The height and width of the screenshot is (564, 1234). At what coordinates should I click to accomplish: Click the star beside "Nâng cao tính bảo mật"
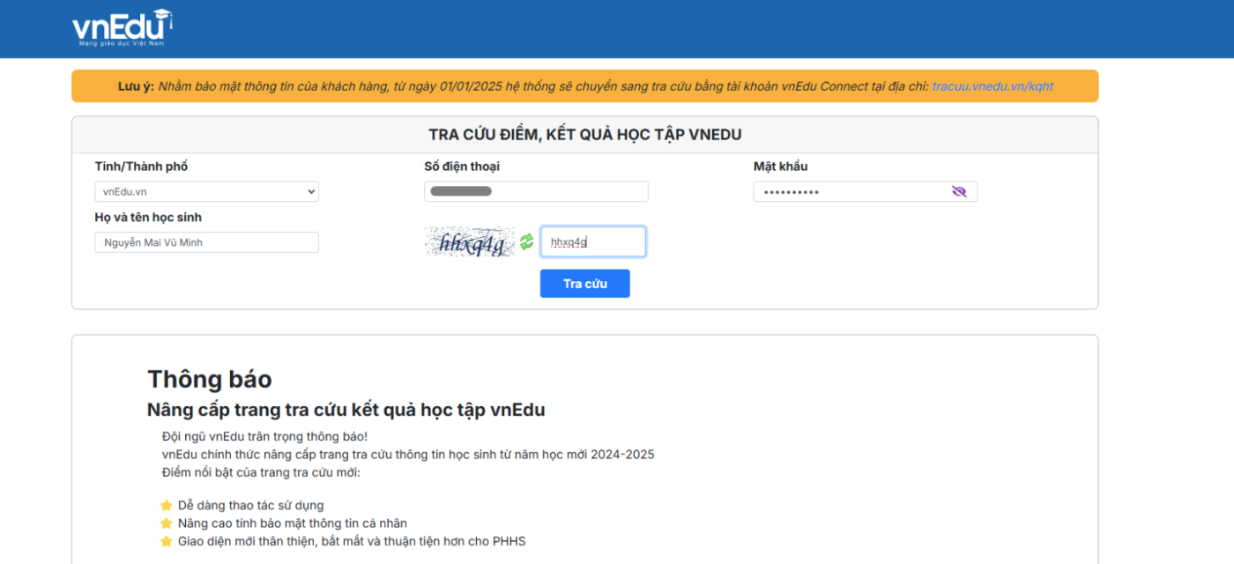(x=166, y=523)
